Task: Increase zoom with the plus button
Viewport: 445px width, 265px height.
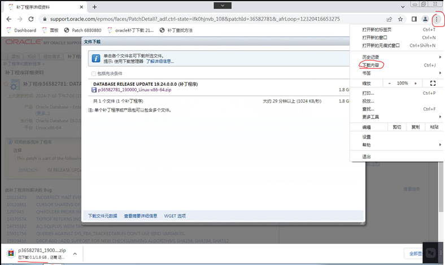Action: (415, 83)
